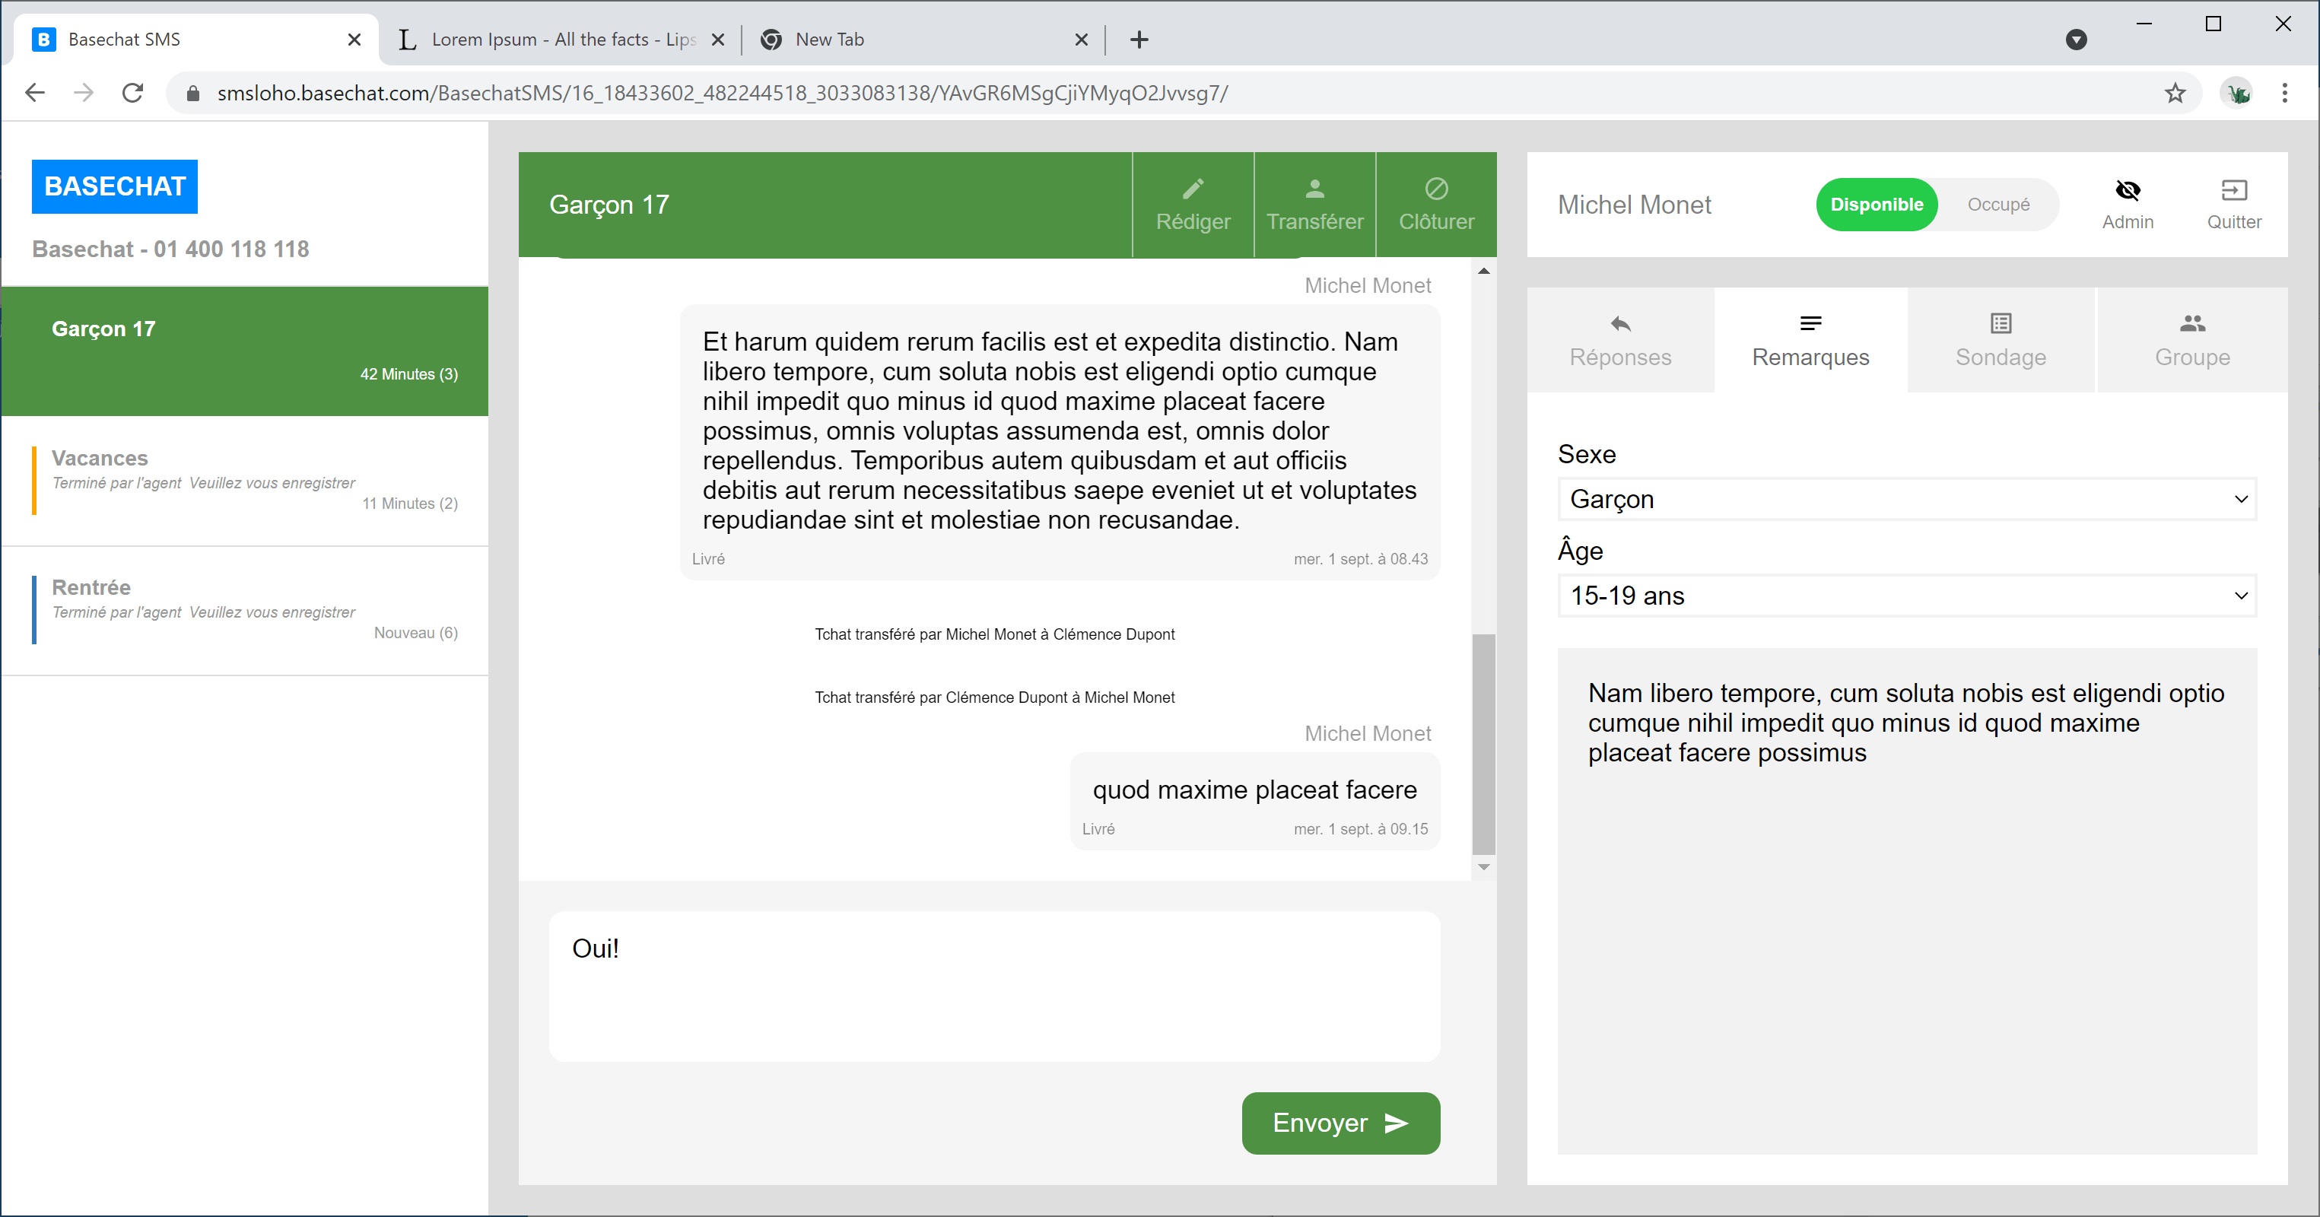The image size is (2320, 1217).
Task: Click the Rédiger pencil icon
Action: 1193,189
